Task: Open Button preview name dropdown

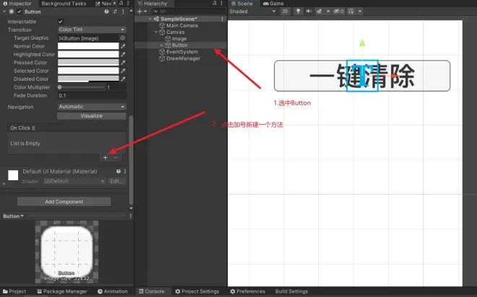Action: tap(14, 216)
